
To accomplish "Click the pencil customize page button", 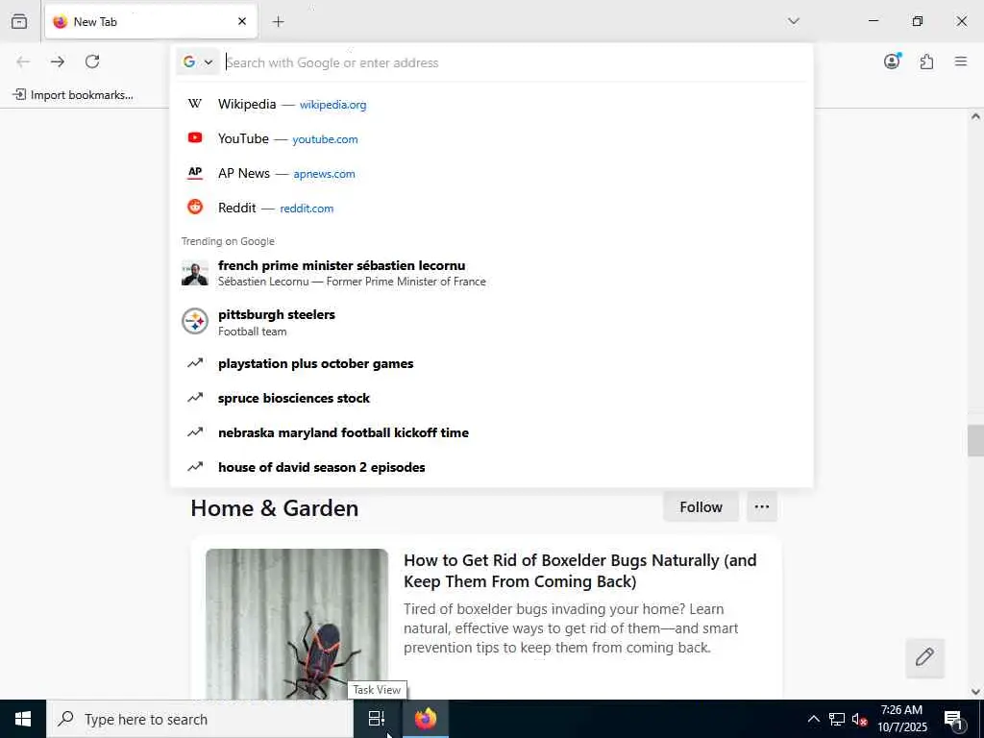I will (924, 657).
